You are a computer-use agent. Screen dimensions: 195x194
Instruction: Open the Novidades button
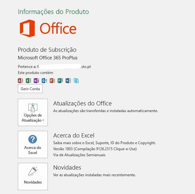tap(33, 177)
